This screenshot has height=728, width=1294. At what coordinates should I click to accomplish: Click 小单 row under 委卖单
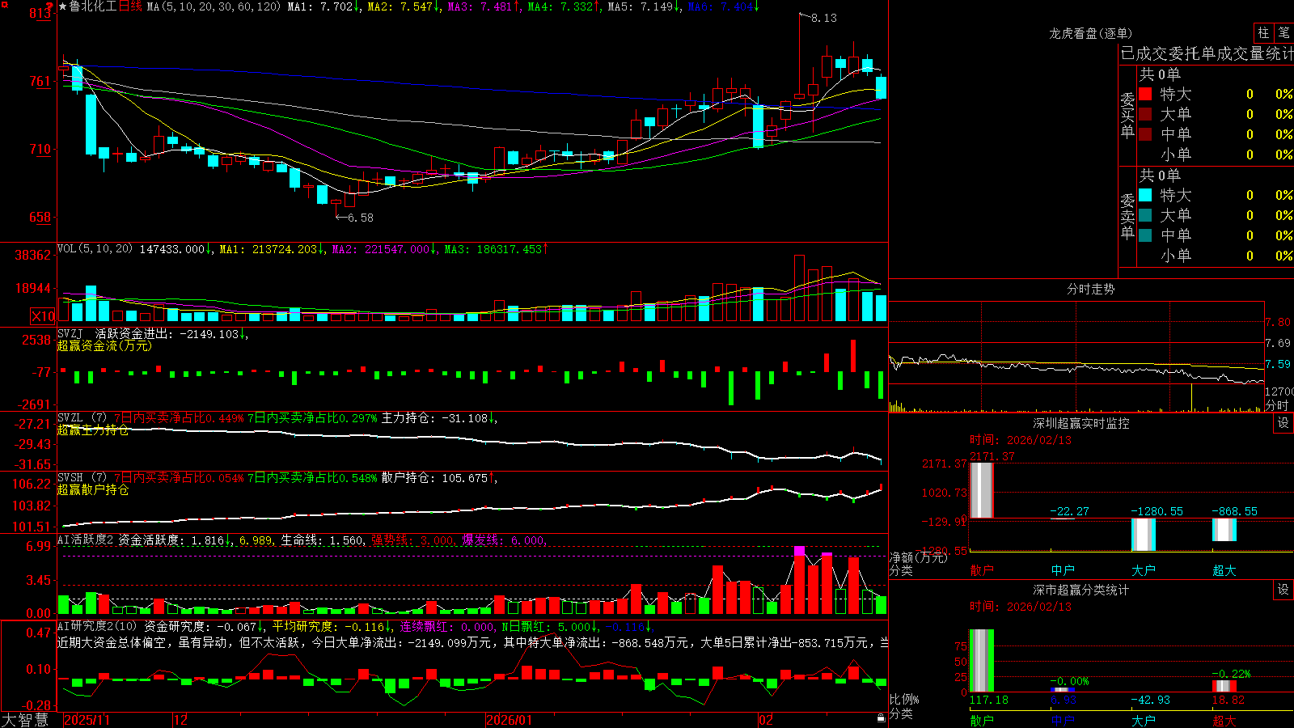tap(1216, 256)
